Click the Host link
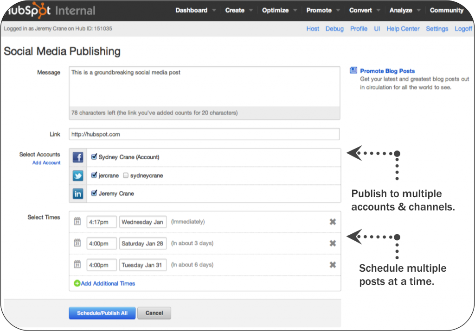 [x=313, y=29]
